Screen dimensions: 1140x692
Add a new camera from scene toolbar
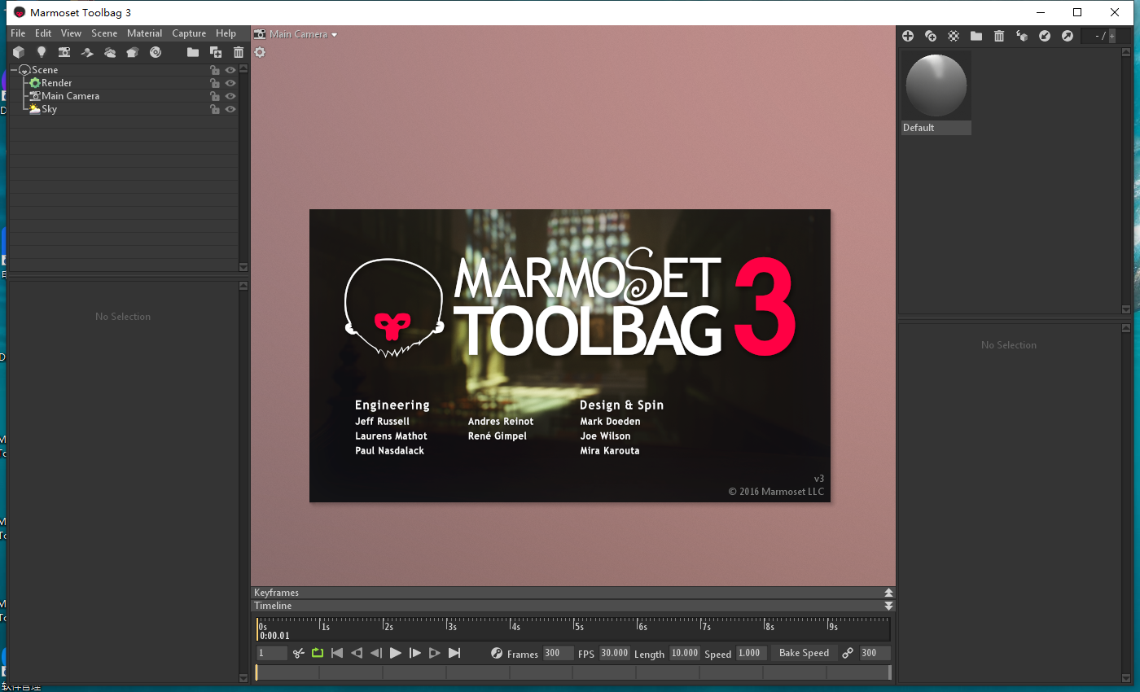pos(64,52)
